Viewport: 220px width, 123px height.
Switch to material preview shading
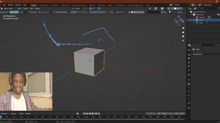(x=178, y=9)
